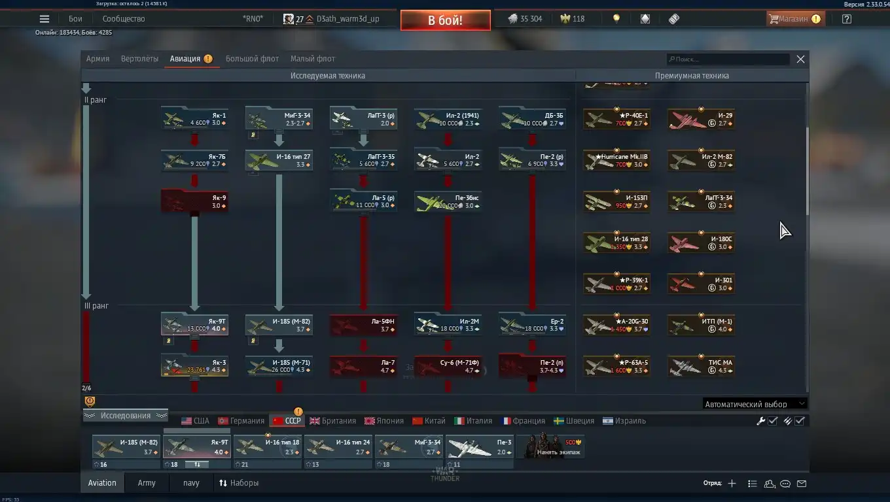Select the И-16 тип 27 card
The height and width of the screenshot is (502, 890).
tap(279, 160)
